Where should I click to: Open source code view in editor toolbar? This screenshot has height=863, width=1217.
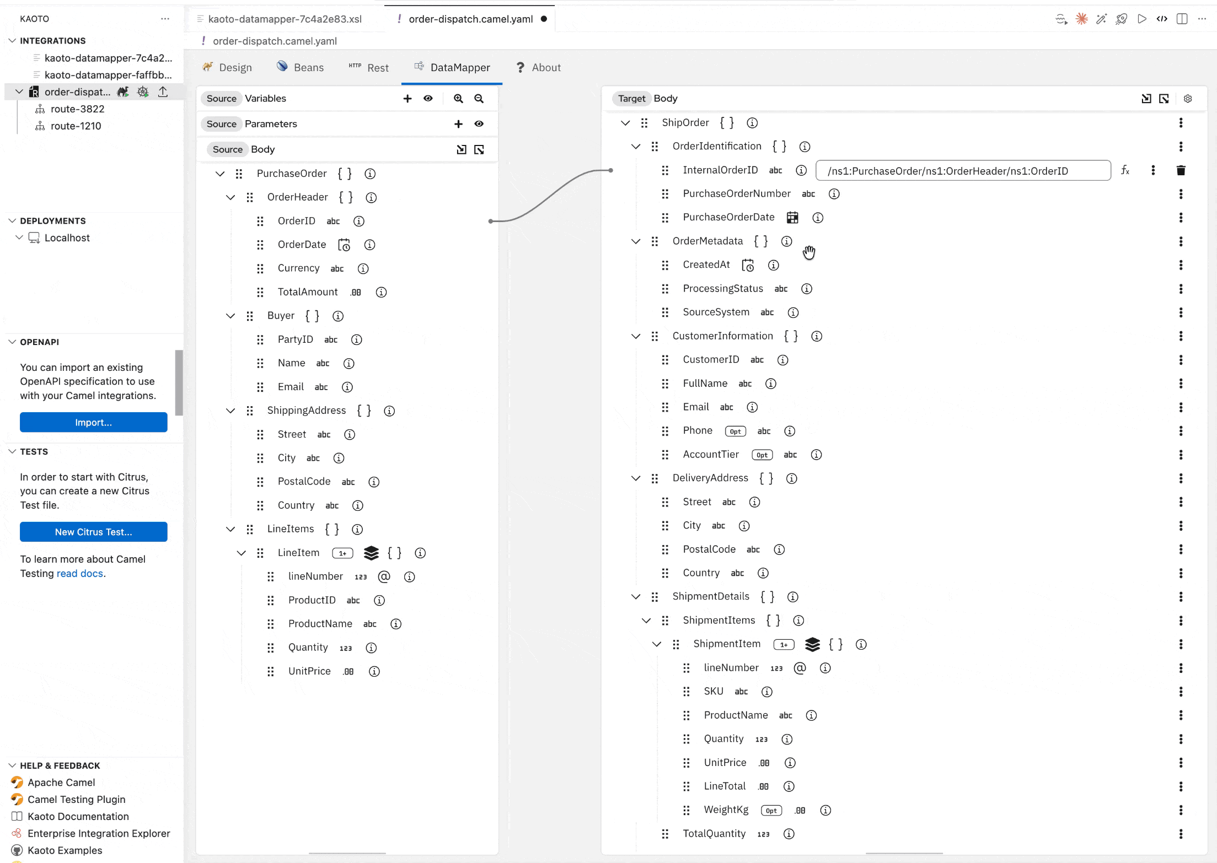tap(1162, 19)
